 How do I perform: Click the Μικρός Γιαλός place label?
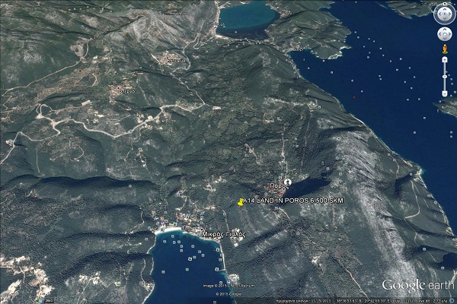tap(224, 235)
